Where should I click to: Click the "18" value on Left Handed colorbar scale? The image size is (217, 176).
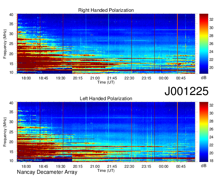[x=211, y=161]
